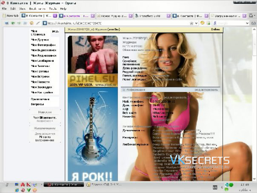
Task: Click the binoculars find icon at toolbar end
Action: click(x=254, y=23)
